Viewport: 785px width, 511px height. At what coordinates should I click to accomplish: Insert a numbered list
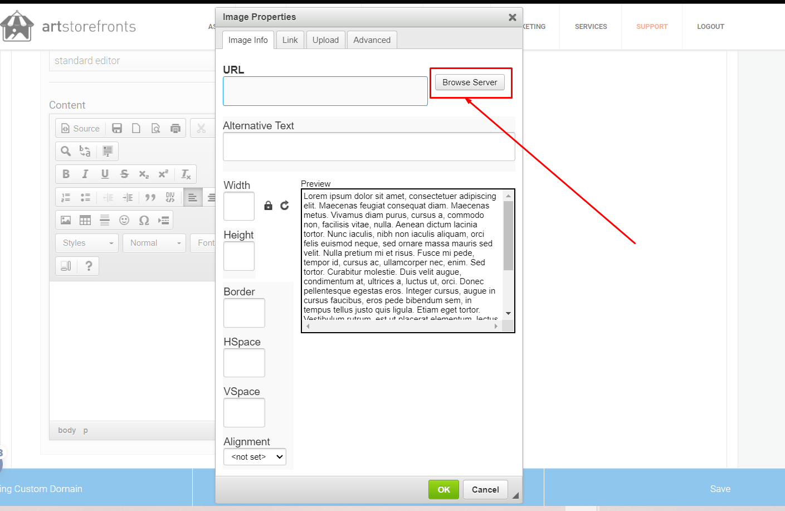pos(66,197)
